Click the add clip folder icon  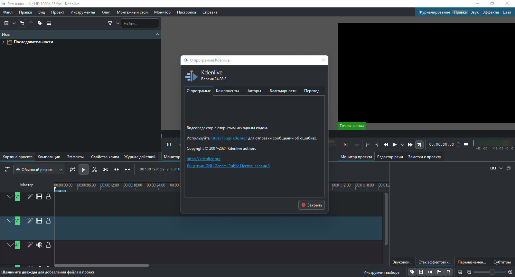(22, 23)
